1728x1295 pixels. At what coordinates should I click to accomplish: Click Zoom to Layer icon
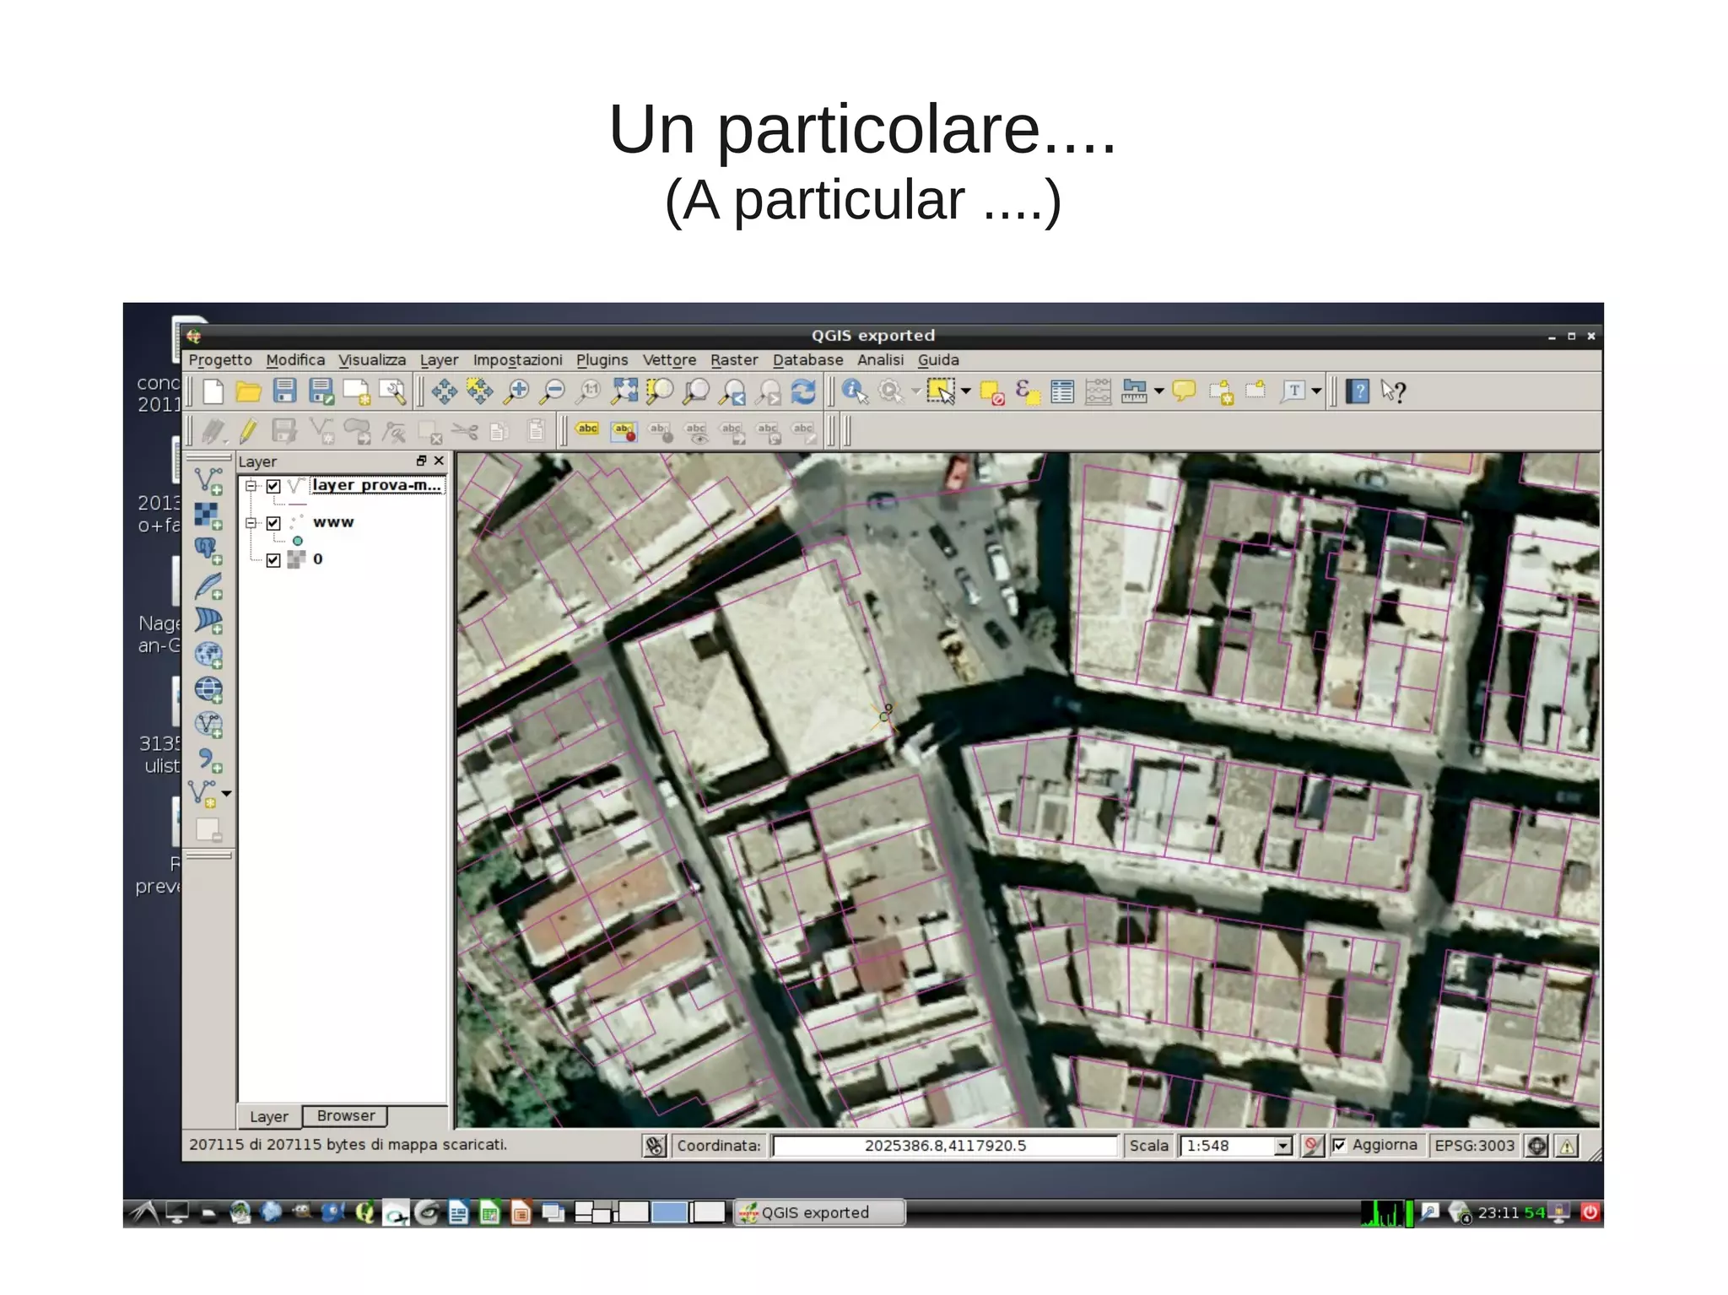click(x=697, y=391)
